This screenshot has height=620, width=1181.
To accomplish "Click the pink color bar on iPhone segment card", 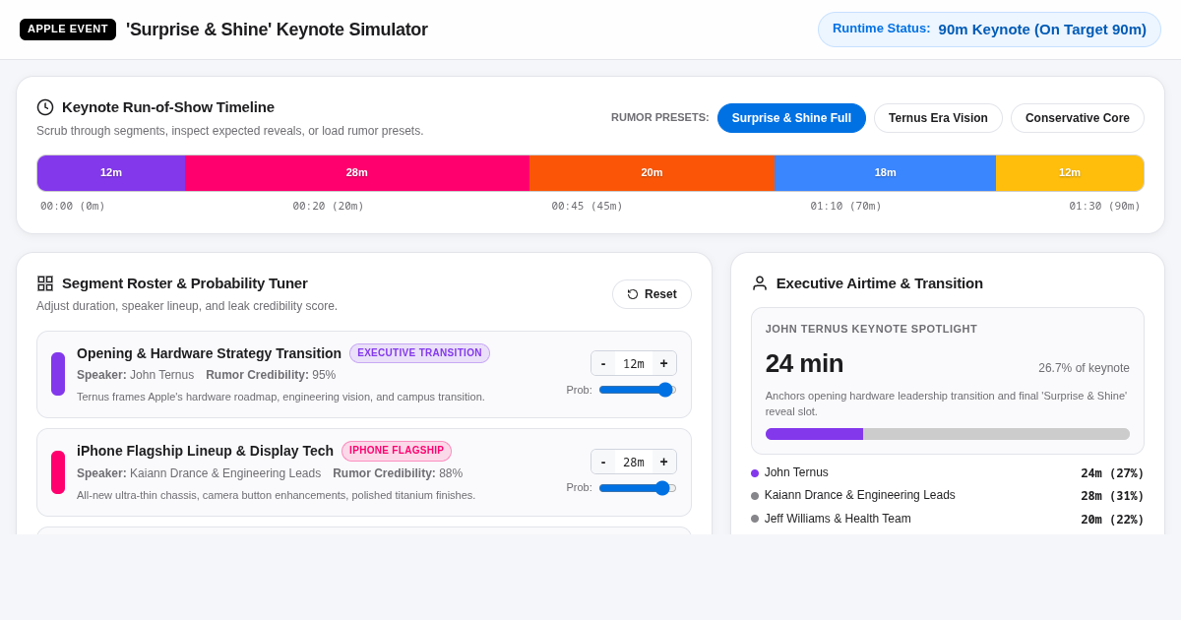I will click(x=58, y=472).
